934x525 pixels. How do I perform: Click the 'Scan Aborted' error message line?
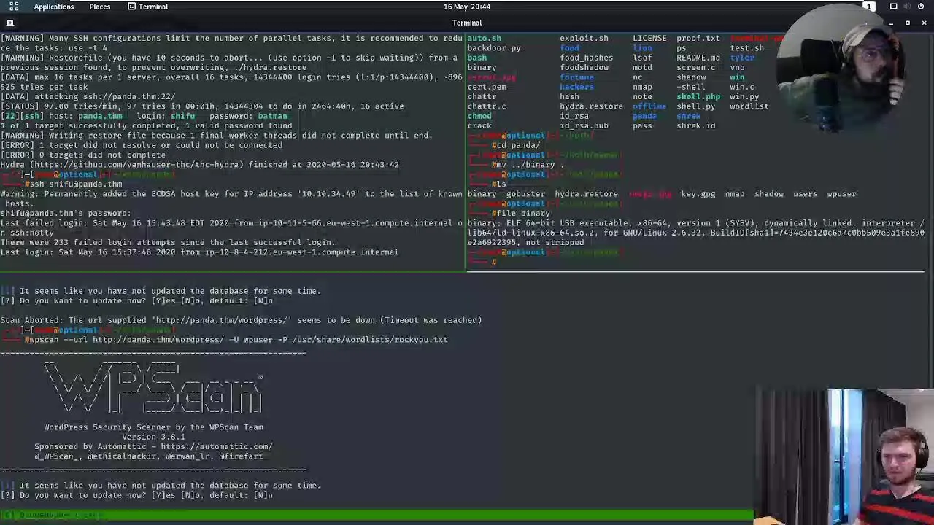pos(241,320)
